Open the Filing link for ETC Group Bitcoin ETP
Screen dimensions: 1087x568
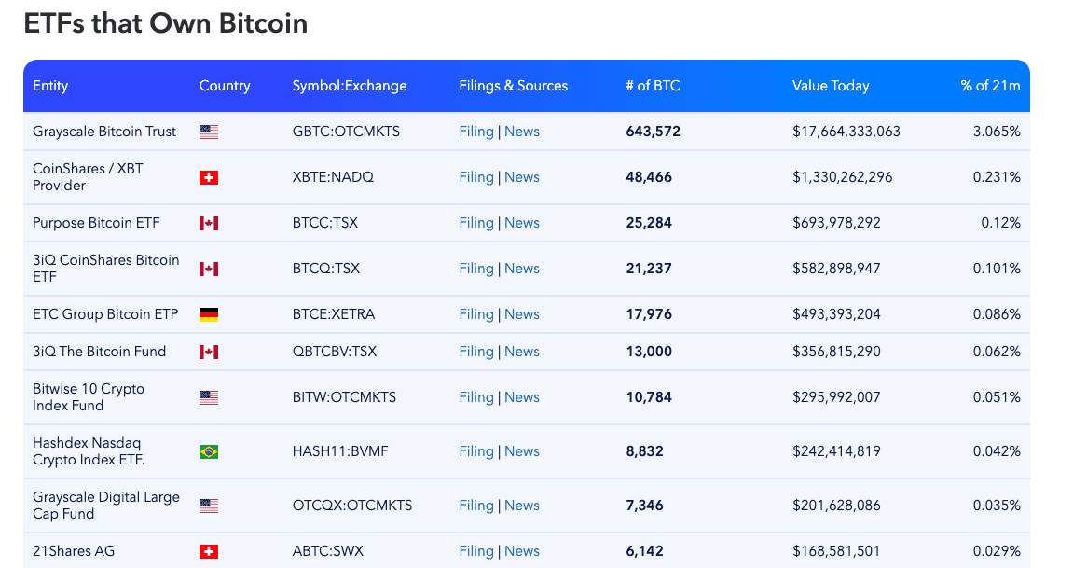pyautogui.click(x=476, y=314)
